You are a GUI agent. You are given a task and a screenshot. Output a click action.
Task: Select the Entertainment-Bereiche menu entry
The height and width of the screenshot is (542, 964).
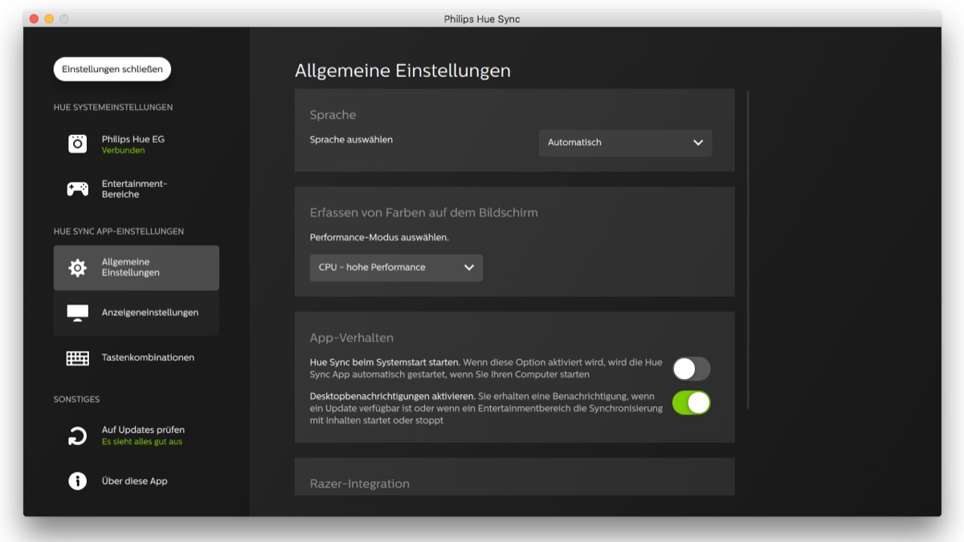tap(136, 189)
